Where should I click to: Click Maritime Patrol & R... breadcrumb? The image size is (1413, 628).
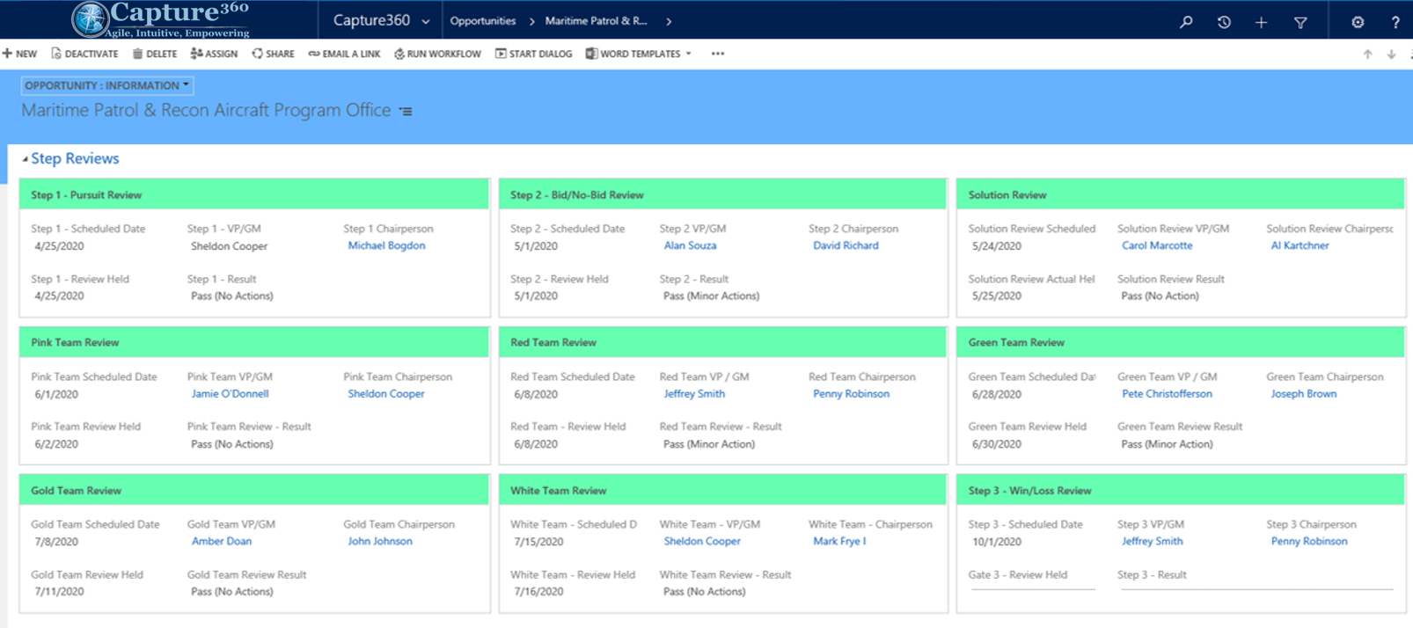point(596,21)
